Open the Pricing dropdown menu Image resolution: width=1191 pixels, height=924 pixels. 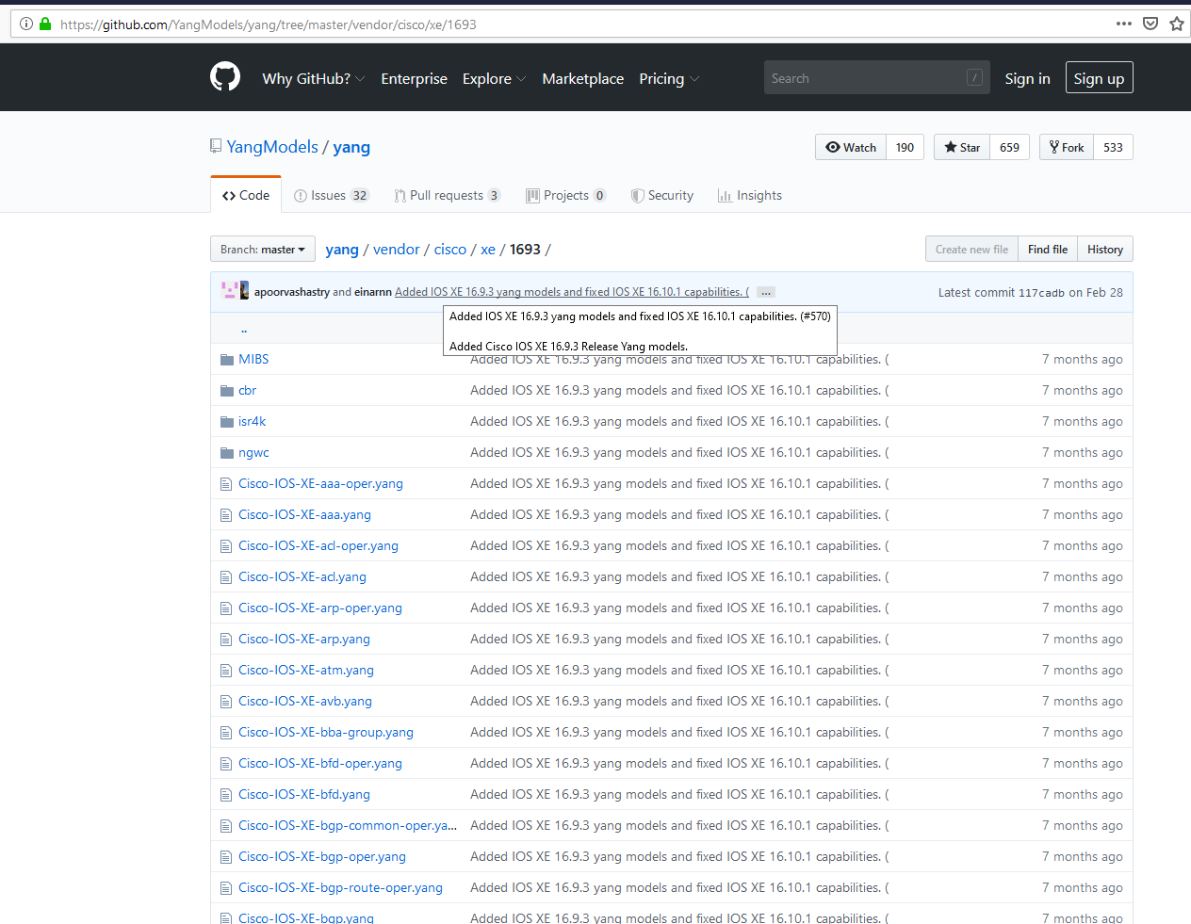coord(669,79)
